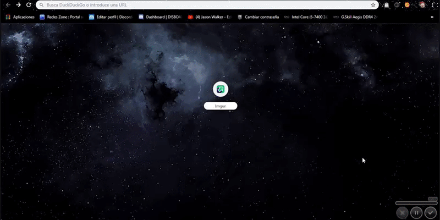Finish recording with the checkmark button

coord(431,212)
